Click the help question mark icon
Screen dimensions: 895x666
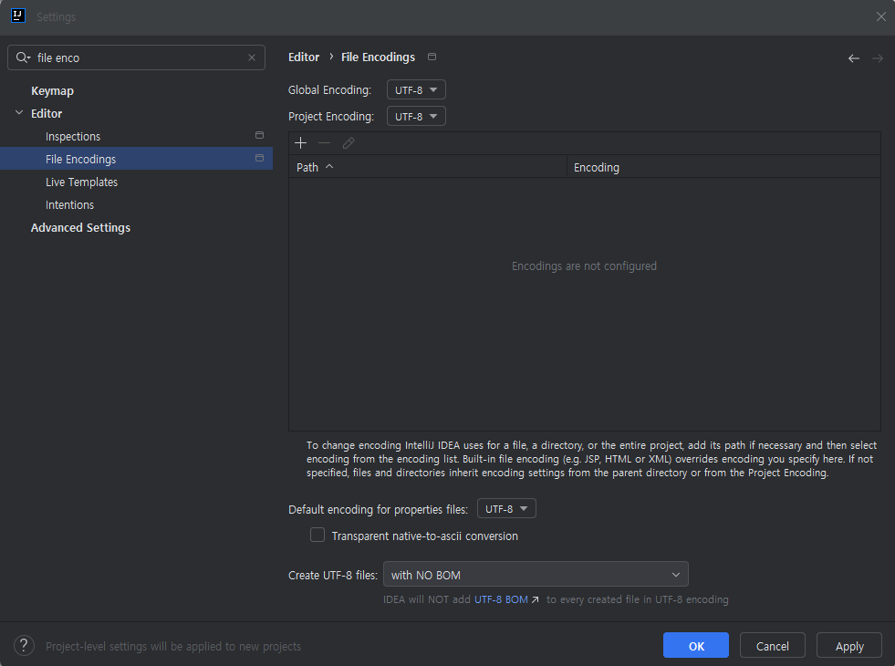click(24, 645)
